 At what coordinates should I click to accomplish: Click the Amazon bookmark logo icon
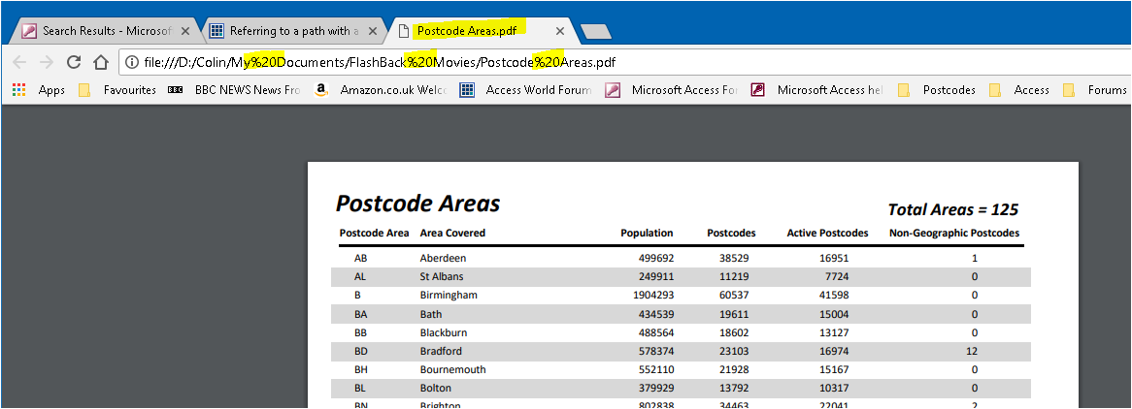tap(321, 89)
